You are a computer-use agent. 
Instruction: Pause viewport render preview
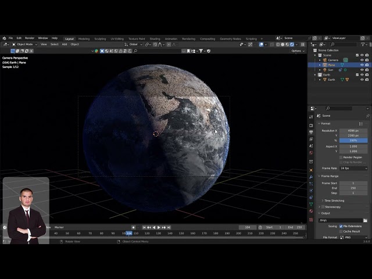[303, 44]
